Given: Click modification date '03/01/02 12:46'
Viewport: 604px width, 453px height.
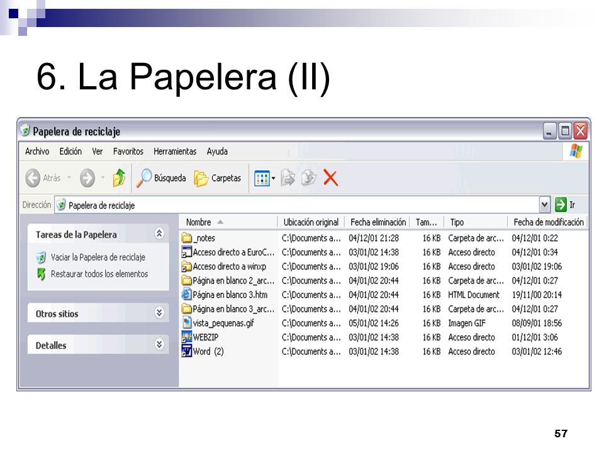Looking at the screenshot, I should click(537, 351).
